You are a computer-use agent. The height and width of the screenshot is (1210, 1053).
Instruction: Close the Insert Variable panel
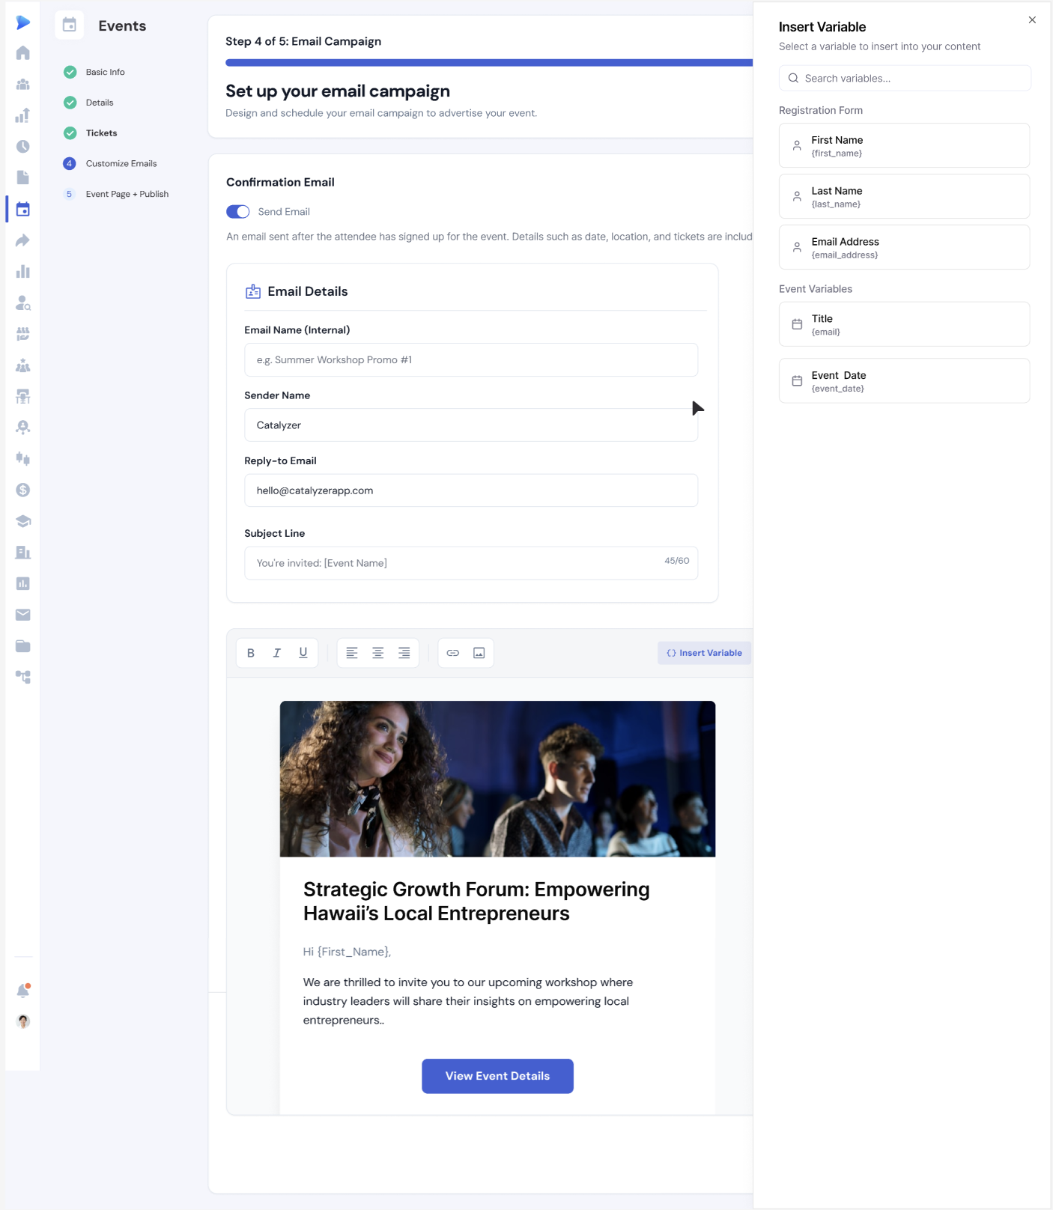coord(1032,20)
